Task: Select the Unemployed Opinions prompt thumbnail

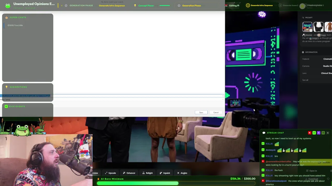Action: (x=307, y=27)
